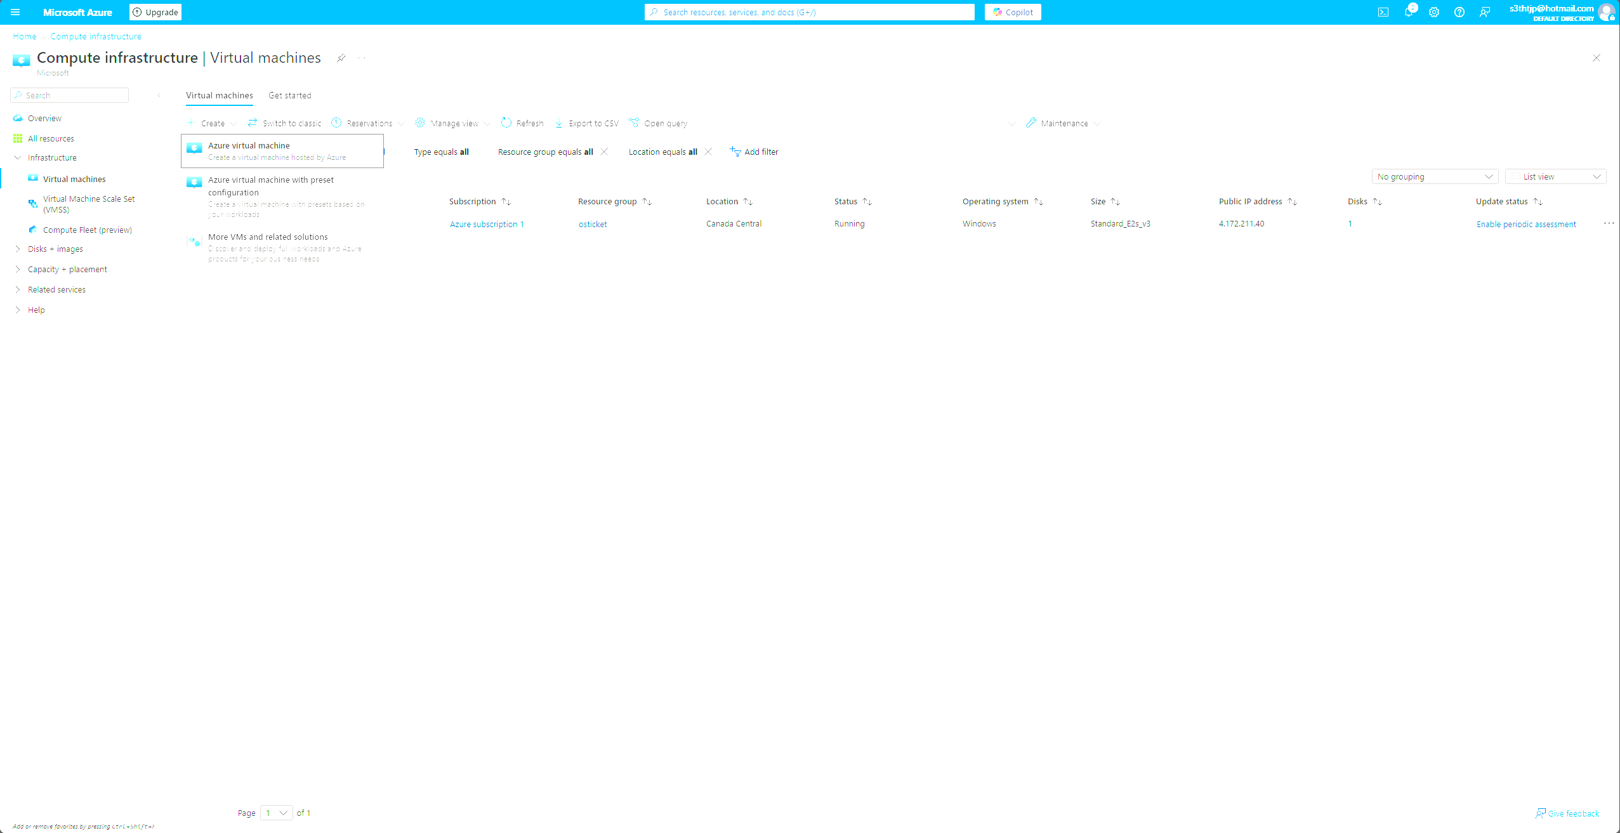Pin the Compute infrastructure page
This screenshot has width=1620, height=833.
pos(341,58)
